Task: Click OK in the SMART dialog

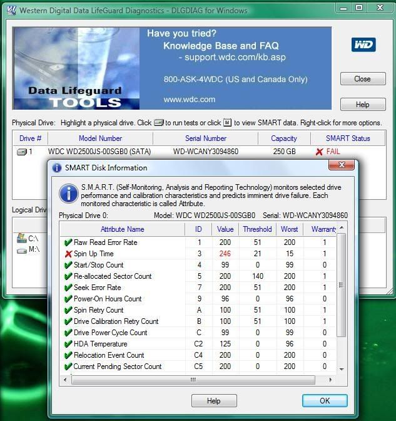Action: coord(325,401)
